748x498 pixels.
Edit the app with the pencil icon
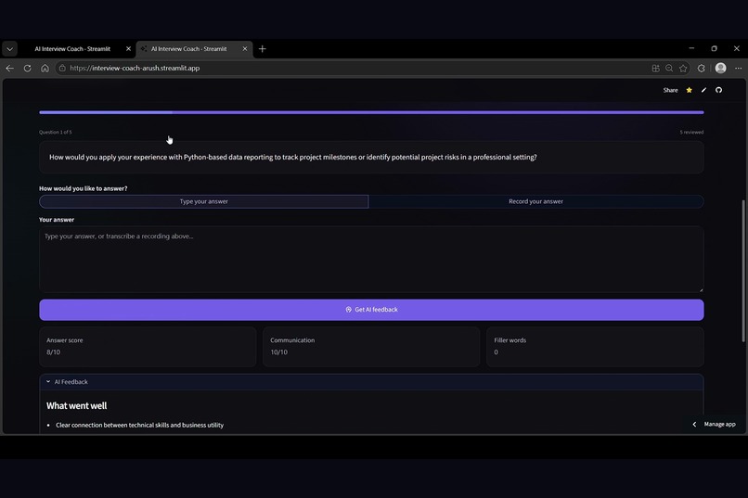(703, 90)
